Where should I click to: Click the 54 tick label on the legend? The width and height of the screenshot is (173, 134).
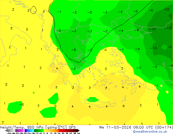click(x=79, y=133)
